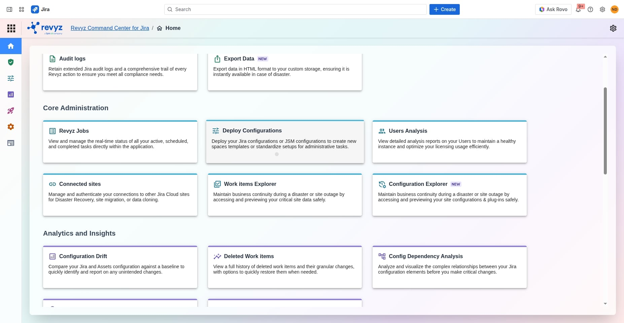The height and width of the screenshot is (323, 624).
Task: Click the scrollbar down arrow
Action: 605,304
